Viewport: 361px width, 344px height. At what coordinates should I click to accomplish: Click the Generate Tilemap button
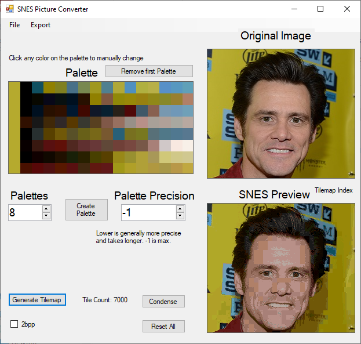click(x=37, y=300)
